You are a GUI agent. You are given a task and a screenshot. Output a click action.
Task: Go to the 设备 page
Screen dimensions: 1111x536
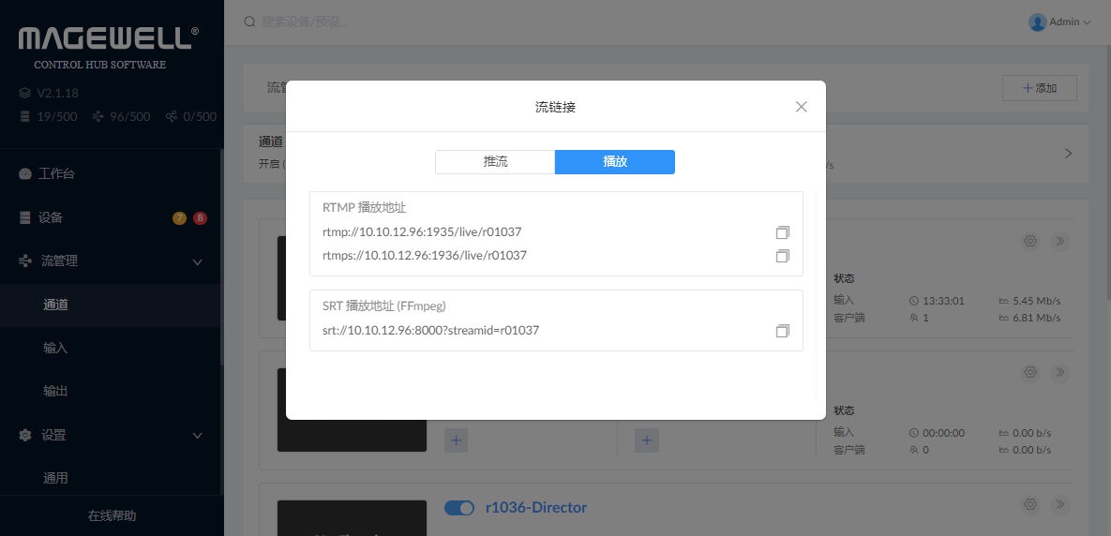click(x=51, y=217)
